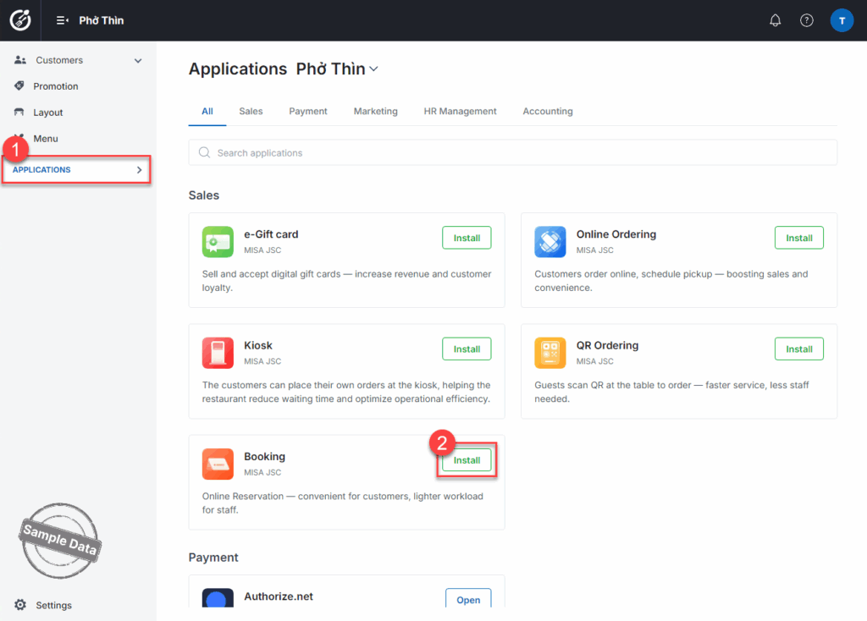Screen dimensions: 867x621
Task: Collapse sidebar with the hamburger menu icon
Action: [x=62, y=20]
